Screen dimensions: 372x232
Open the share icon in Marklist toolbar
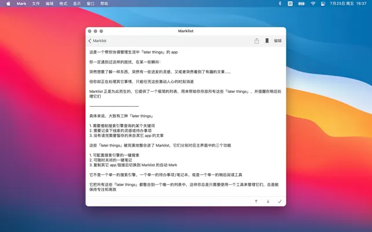point(256,41)
